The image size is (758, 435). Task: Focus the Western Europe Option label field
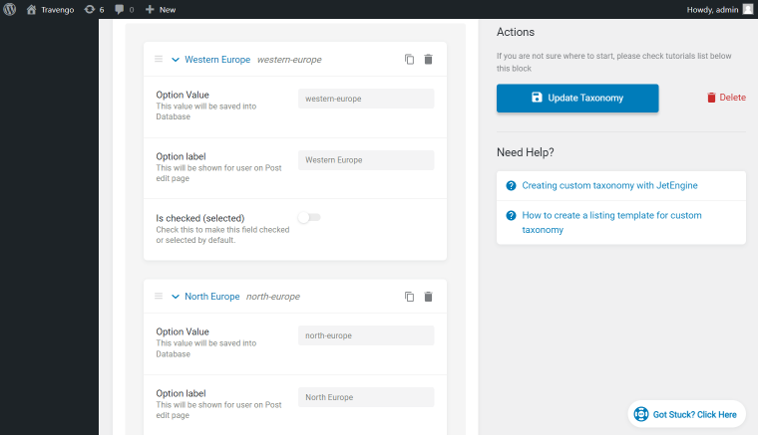pos(366,160)
